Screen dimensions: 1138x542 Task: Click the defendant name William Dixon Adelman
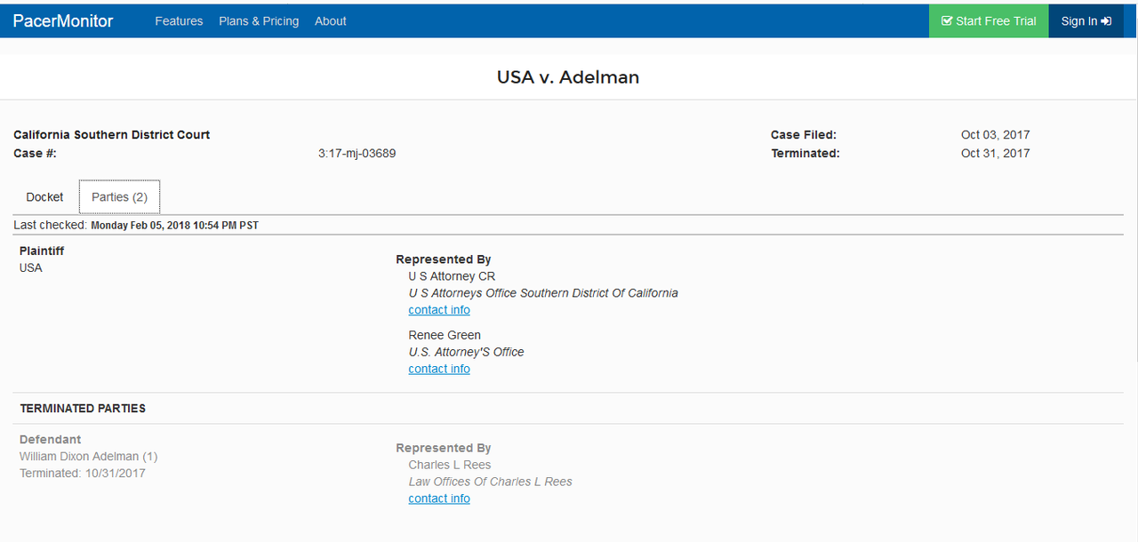(x=80, y=456)
